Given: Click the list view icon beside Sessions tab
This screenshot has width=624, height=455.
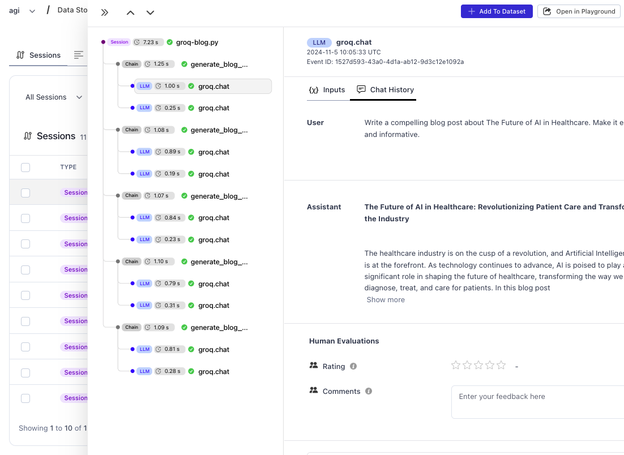Looking at the screenshot, I should point(79,55).
